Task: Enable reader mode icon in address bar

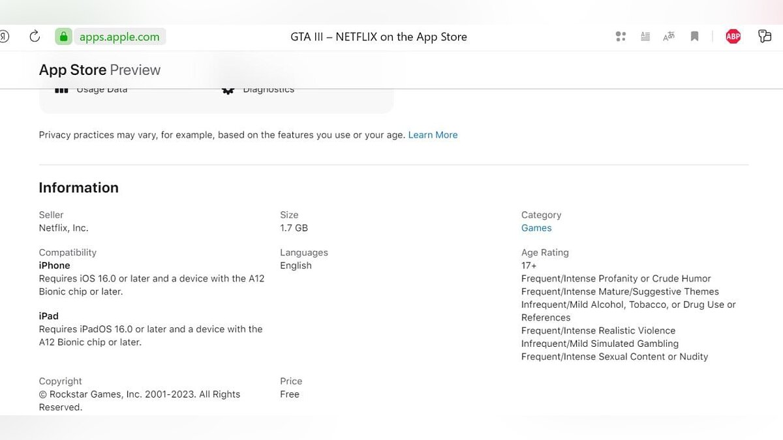Action: click(645, 37)
